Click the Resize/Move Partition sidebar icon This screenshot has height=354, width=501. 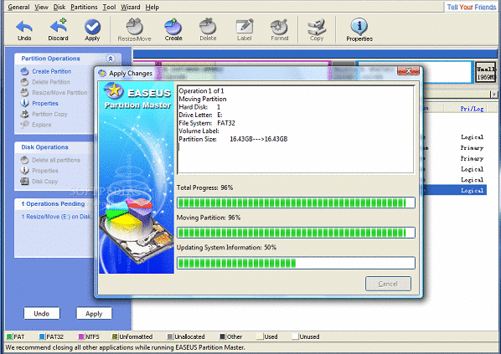[24, 92]
